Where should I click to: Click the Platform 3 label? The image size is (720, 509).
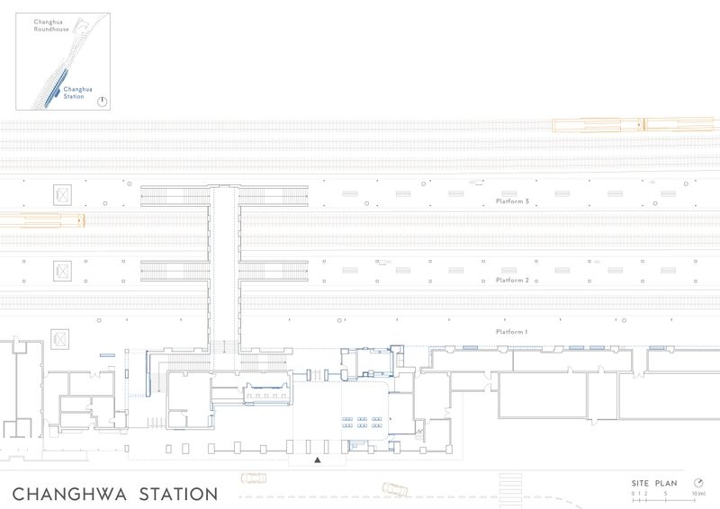[512, 201]
